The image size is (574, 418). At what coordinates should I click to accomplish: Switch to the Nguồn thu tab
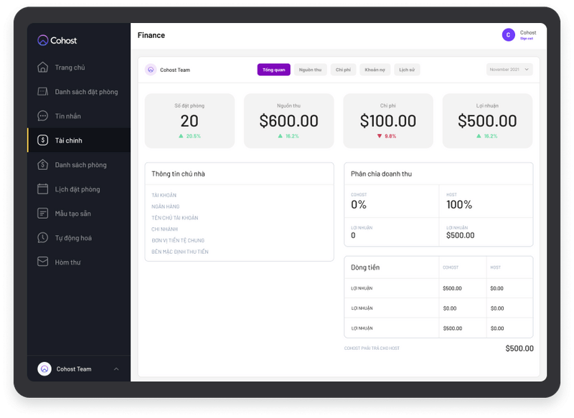pyautogui.click(x=310, y=70)
